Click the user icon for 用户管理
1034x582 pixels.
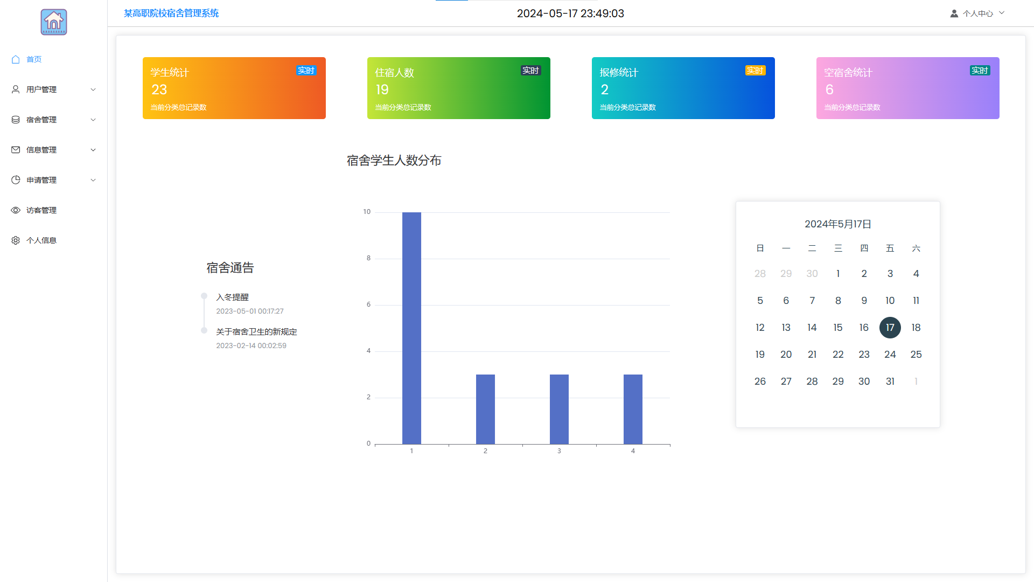point(16,89)
